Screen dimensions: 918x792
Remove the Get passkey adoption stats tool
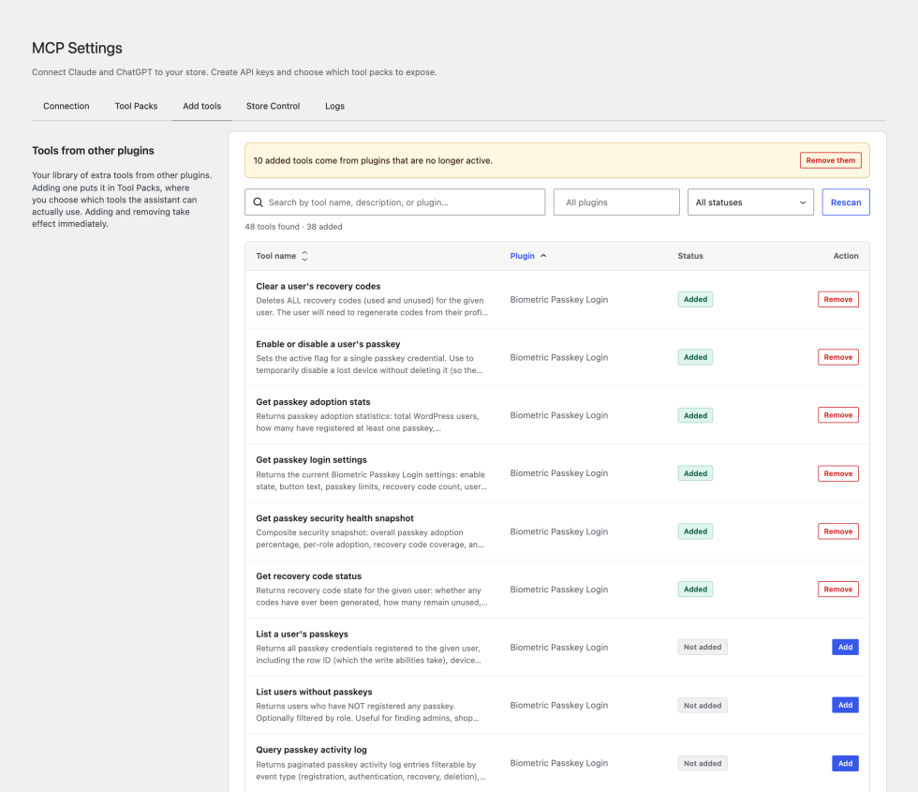point(837,415)
